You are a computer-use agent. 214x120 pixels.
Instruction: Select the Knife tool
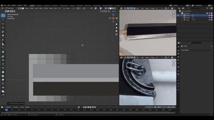3,68
